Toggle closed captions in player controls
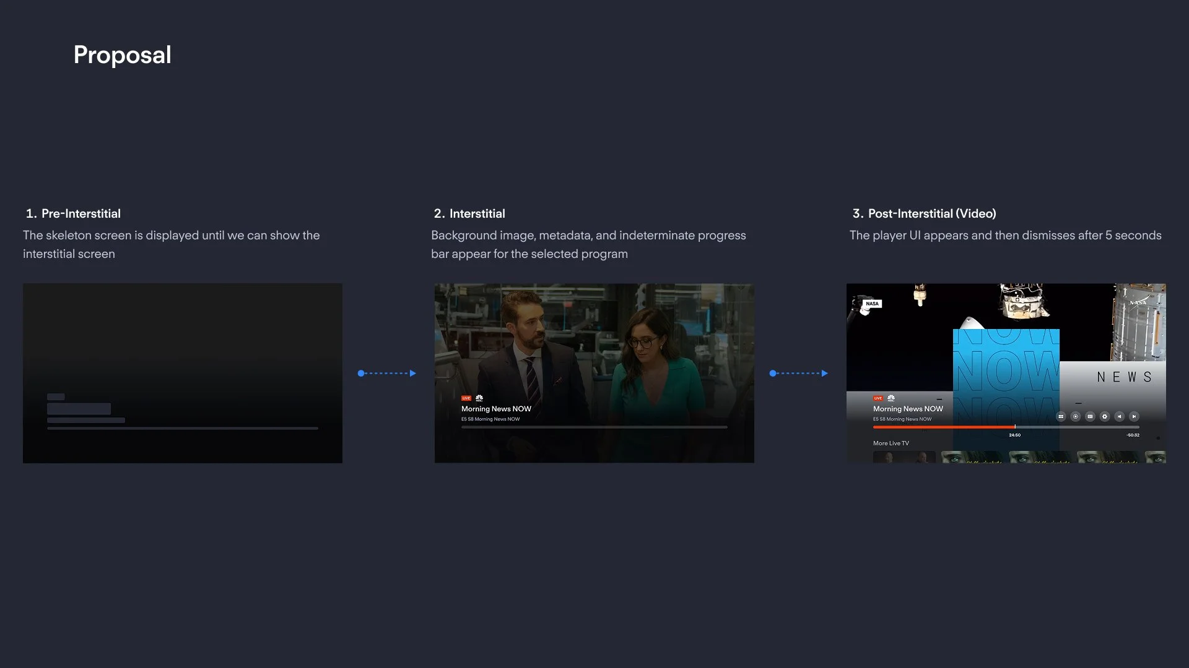Screen dimensions: 1189x668 point(1090,416)
